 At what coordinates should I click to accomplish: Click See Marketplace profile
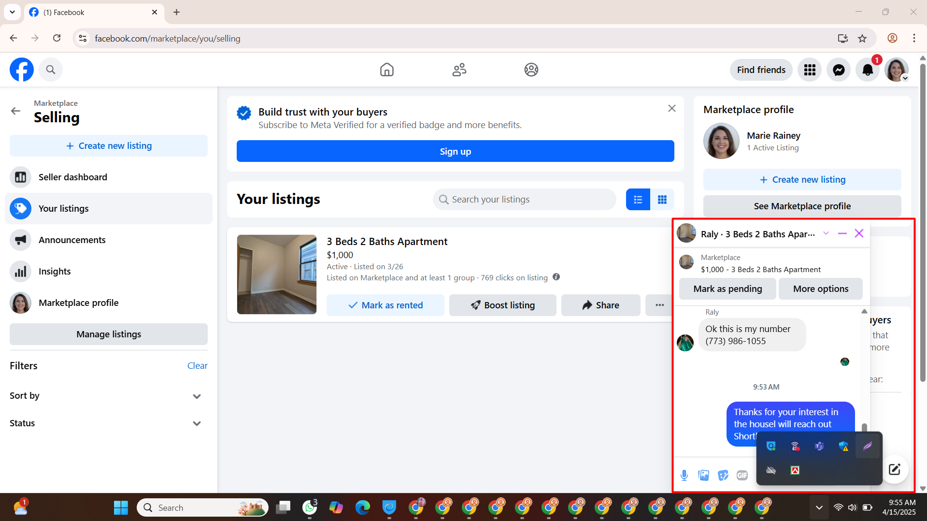click(802, 206)
